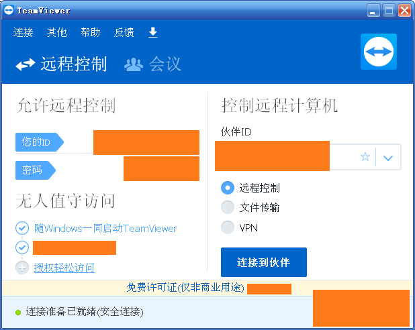Click the 连接到伙伴 button

click(x=264, y=262)
